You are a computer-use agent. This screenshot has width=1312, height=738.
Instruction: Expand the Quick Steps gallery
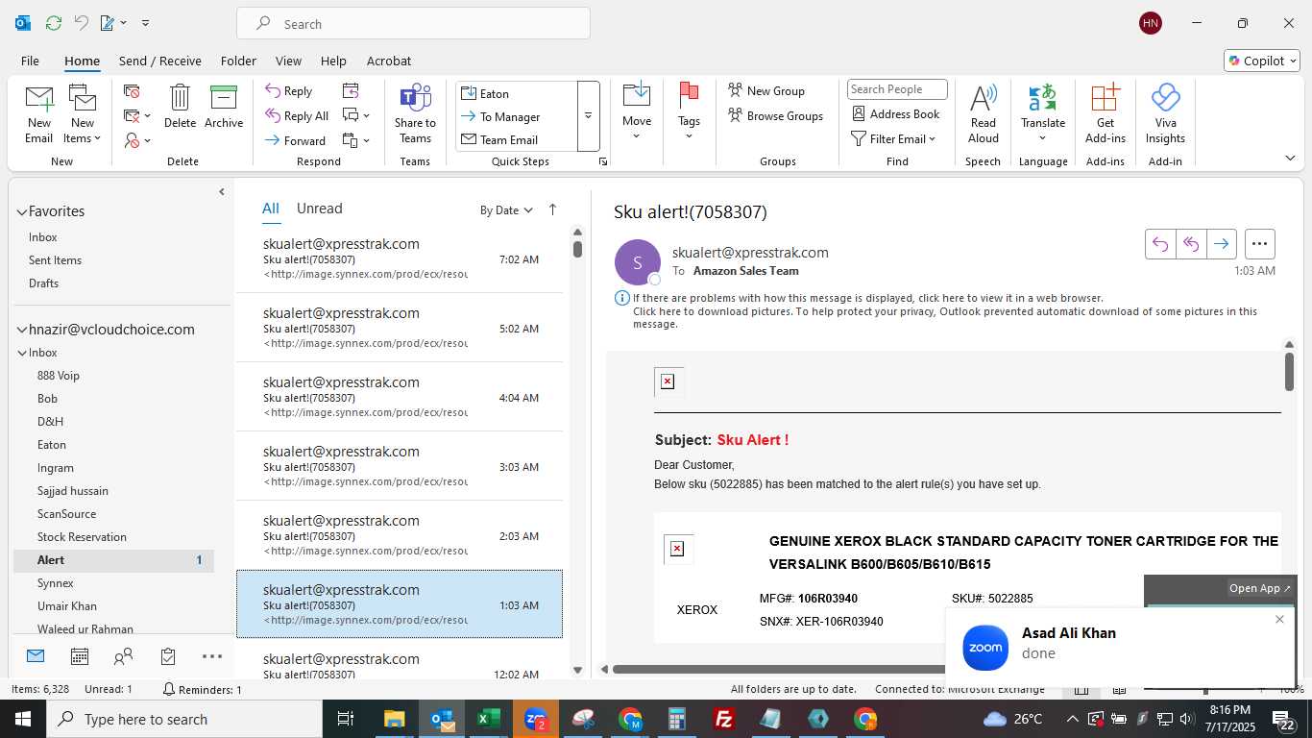pos(588,116)
